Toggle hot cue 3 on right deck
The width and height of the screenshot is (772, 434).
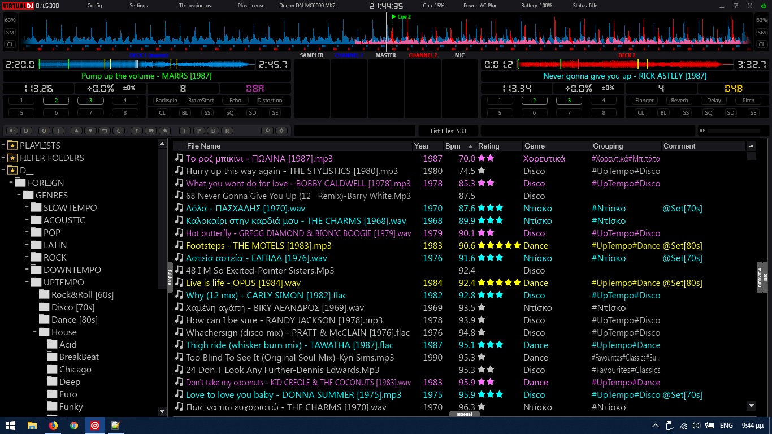[569, 101]
